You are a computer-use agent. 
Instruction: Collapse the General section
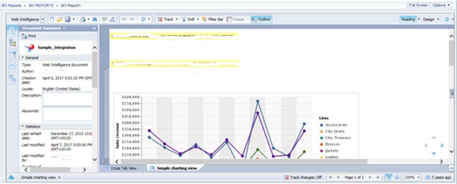pos(22,58)
